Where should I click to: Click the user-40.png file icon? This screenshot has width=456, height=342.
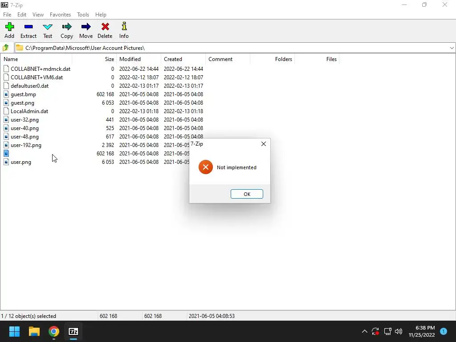point(6,128)
